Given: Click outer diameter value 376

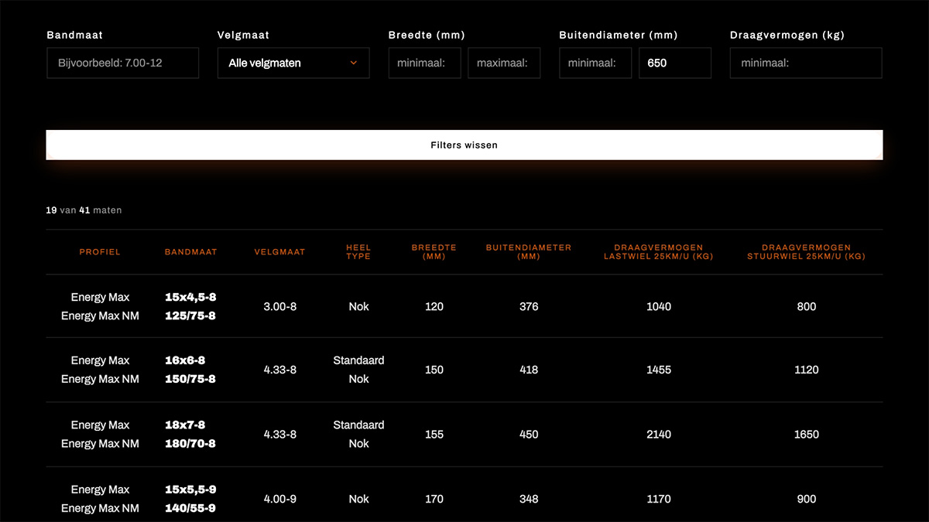Looking at the screenshot, I should [529, 307].
